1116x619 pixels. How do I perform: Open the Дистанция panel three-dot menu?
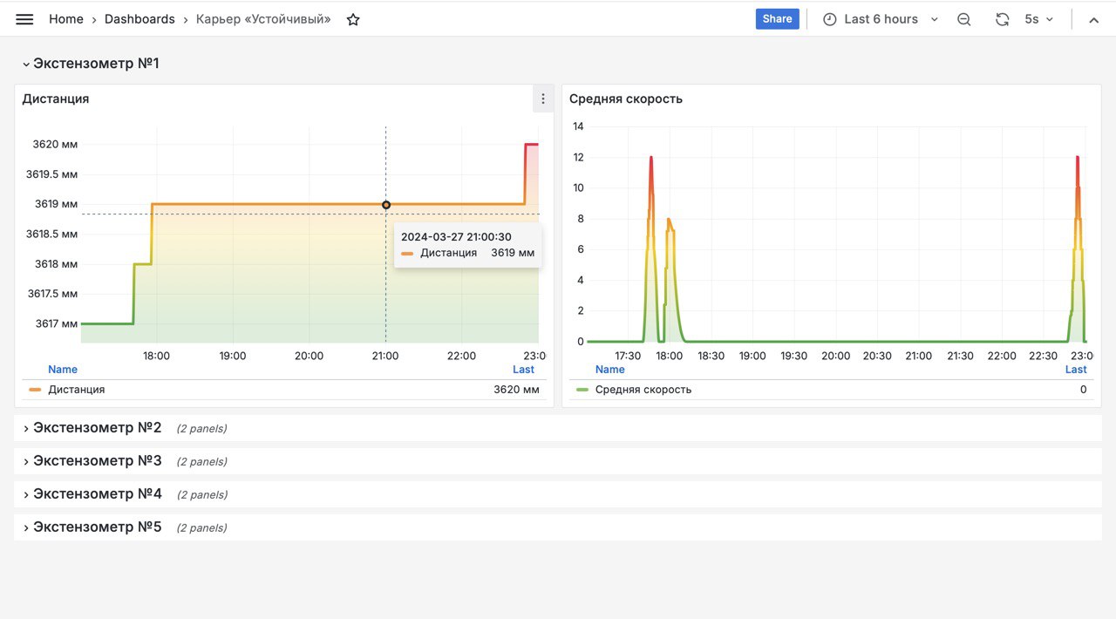coord(543,99)
